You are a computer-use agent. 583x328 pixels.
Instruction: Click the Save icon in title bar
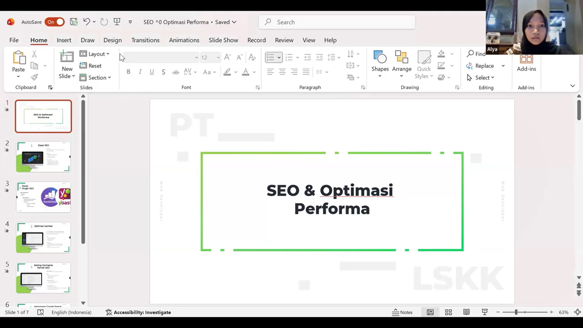click(73, 22)
